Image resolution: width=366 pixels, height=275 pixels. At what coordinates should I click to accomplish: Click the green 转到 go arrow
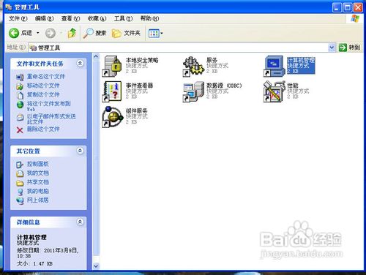343,48
